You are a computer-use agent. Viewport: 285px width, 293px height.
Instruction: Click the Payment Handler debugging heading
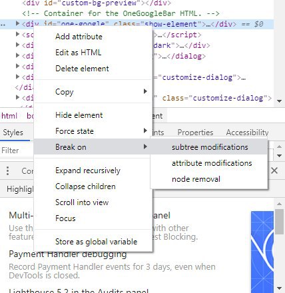point(68,254)
